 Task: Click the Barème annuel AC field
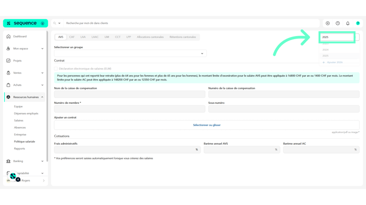click(321, 150)
